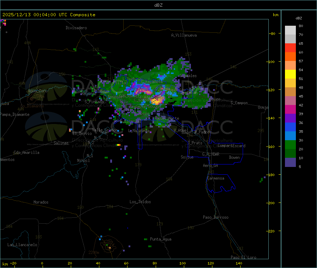Click the J_Prats map label
The width and height of the screenshot is (317, 268).
[195, 143]
